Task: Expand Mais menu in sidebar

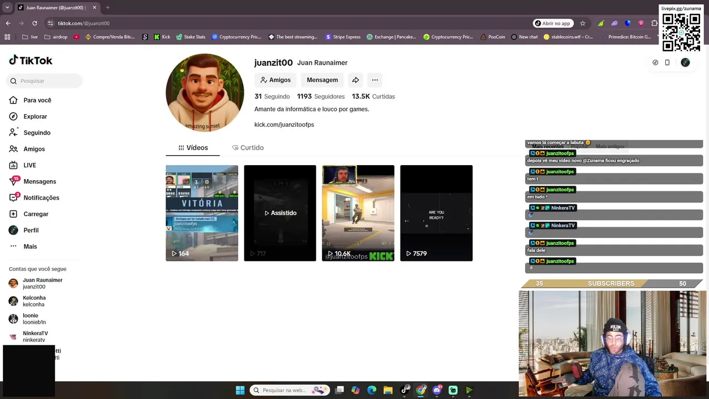Action: point(23,247)
